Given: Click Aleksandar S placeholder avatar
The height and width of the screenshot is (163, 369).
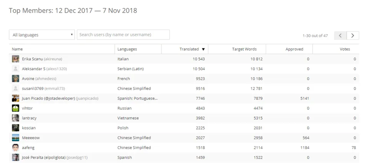Looking at the screenshot, I should (x=15, y=69).
